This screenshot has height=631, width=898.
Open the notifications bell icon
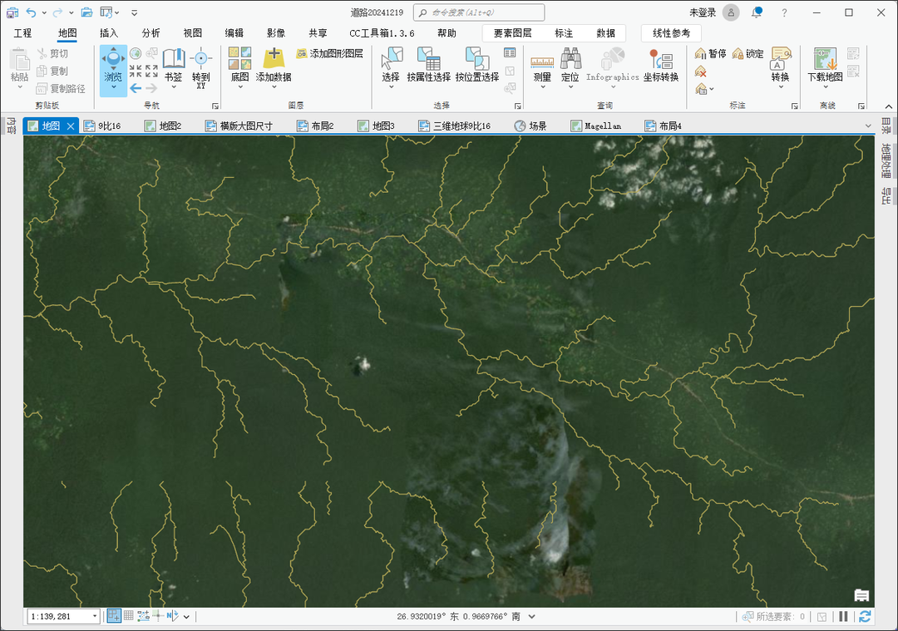pyautogui.click(x=757, y=12)
